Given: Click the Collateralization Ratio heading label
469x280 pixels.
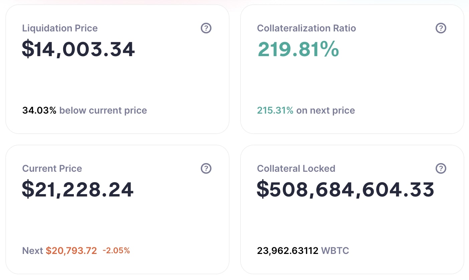Looking at the screenshot, I should coord(306,28).
